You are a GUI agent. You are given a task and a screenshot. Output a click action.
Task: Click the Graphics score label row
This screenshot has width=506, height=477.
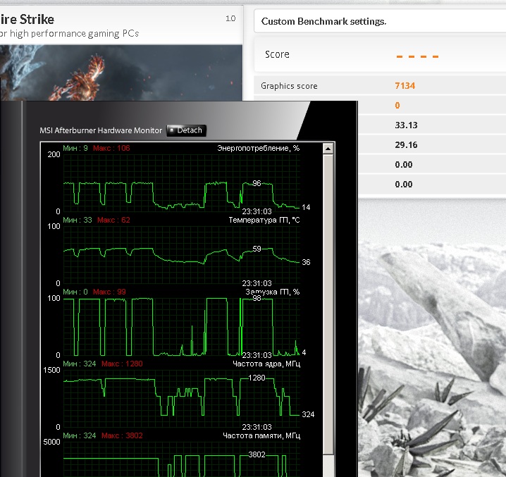pyautogui.click(x=290, y=86)
